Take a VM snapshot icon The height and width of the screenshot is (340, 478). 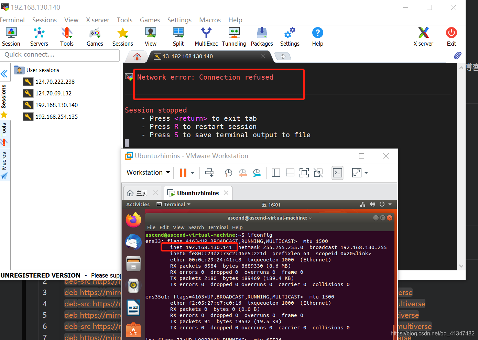point(228,173)
